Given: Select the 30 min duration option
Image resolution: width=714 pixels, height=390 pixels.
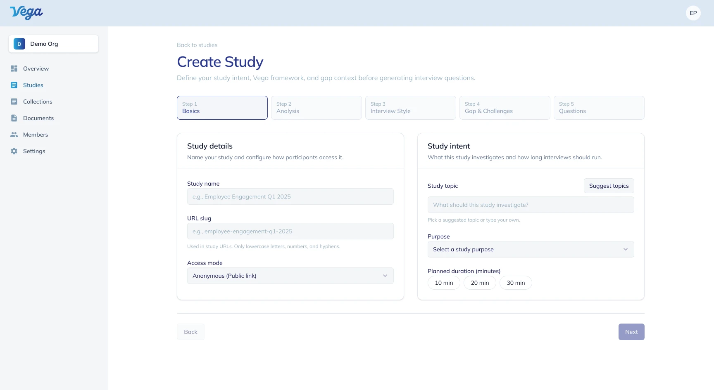Looking at the screenshot, I should (x=516, y=283).
